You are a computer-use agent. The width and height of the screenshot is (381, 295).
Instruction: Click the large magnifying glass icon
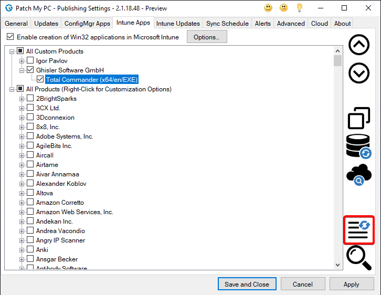(359, 258)
